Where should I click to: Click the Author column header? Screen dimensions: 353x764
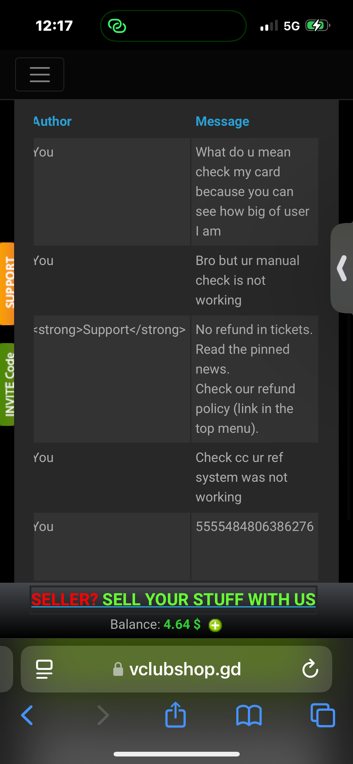[53, 121]
